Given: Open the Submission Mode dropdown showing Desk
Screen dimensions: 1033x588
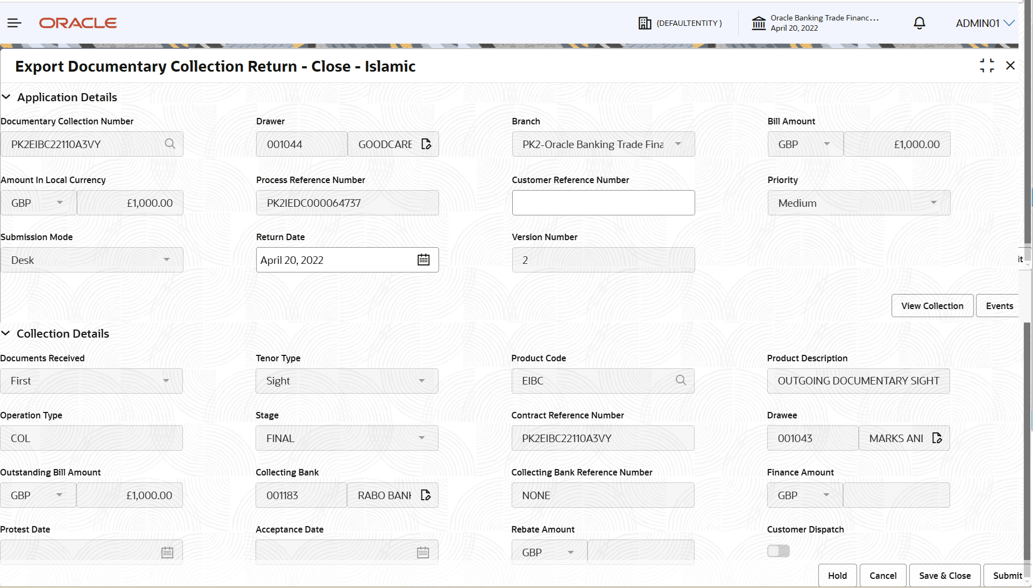Looking at the screenshot, I should (x=167, y=260).
